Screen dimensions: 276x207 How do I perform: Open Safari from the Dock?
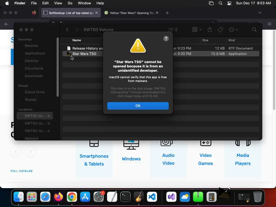pos(45,197)
